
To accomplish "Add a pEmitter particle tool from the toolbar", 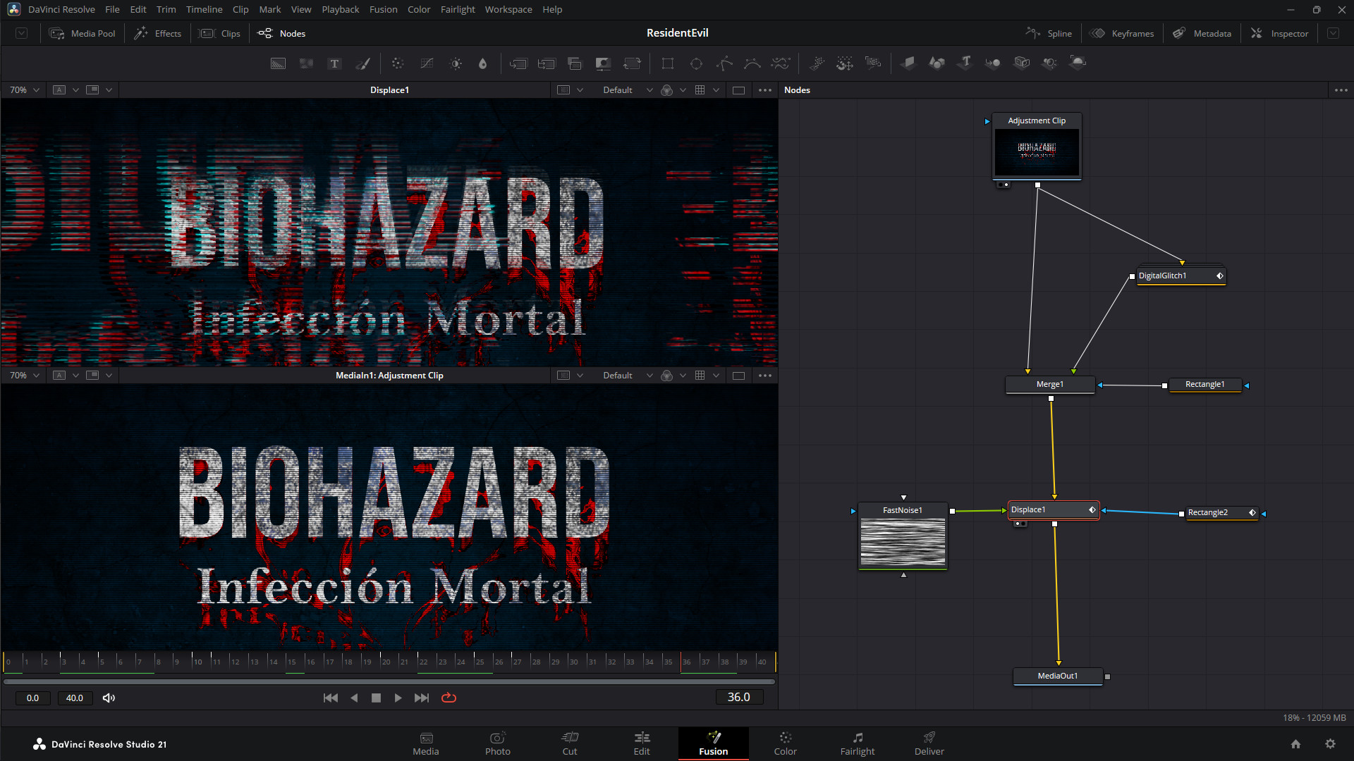I will (817, 63).
